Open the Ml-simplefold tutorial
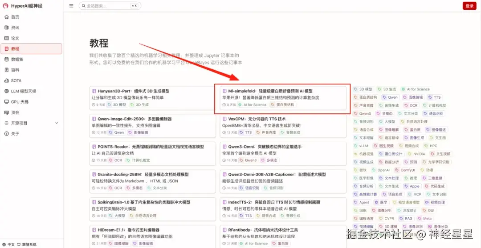 pos(283,98)
